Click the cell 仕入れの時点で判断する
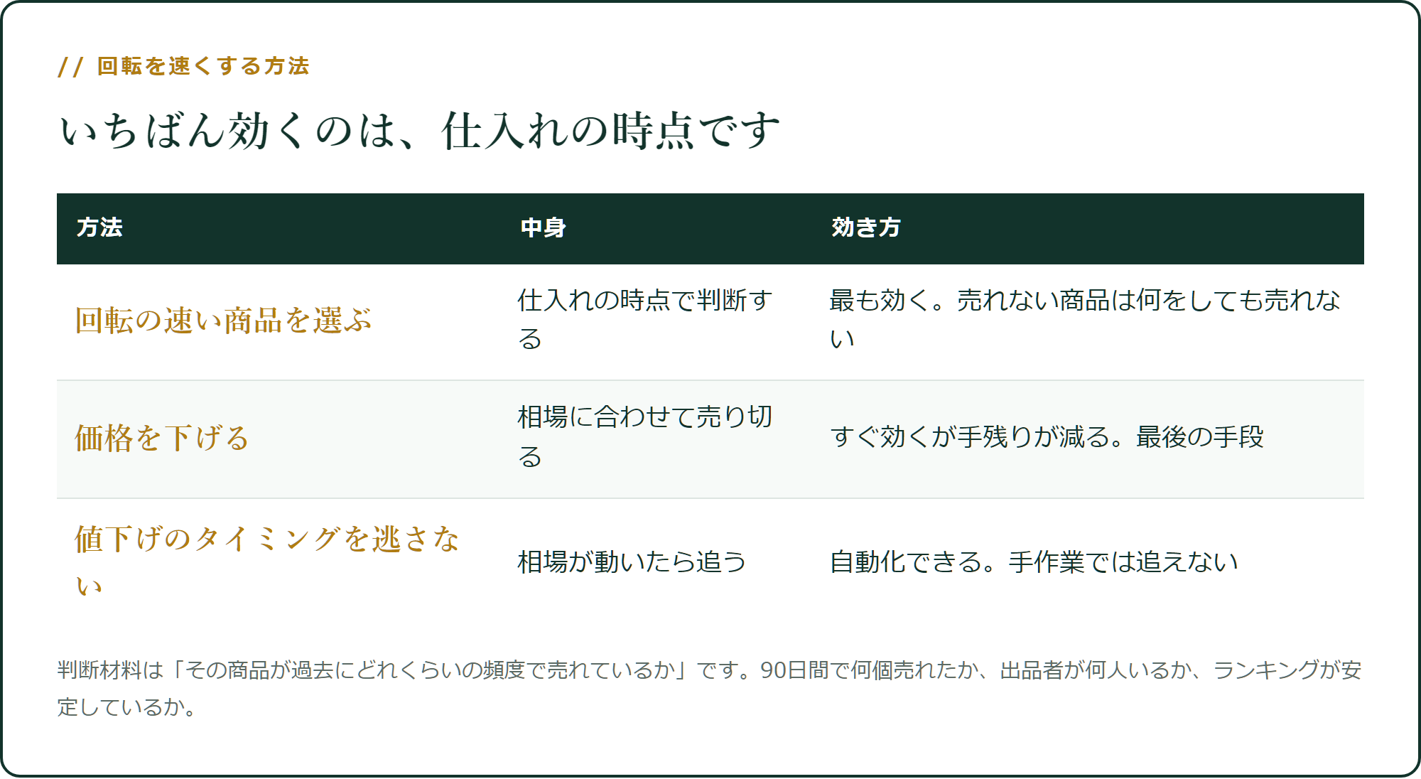This screenshot has width=1421, height=779. pos(645,320)
